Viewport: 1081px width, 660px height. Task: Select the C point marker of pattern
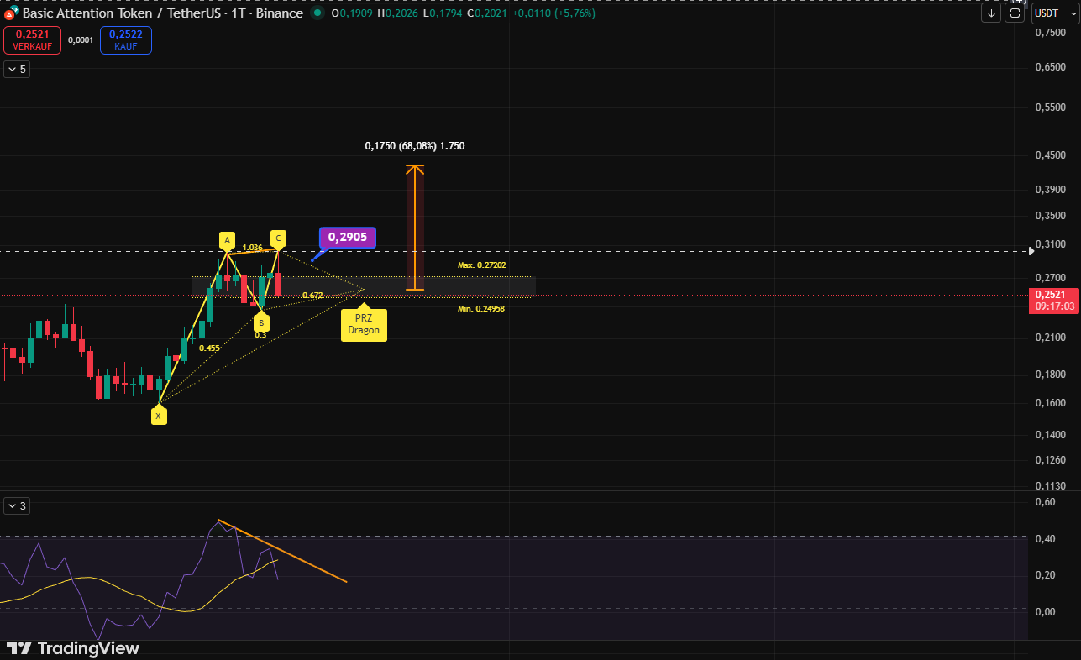click(x=278, y=238)
